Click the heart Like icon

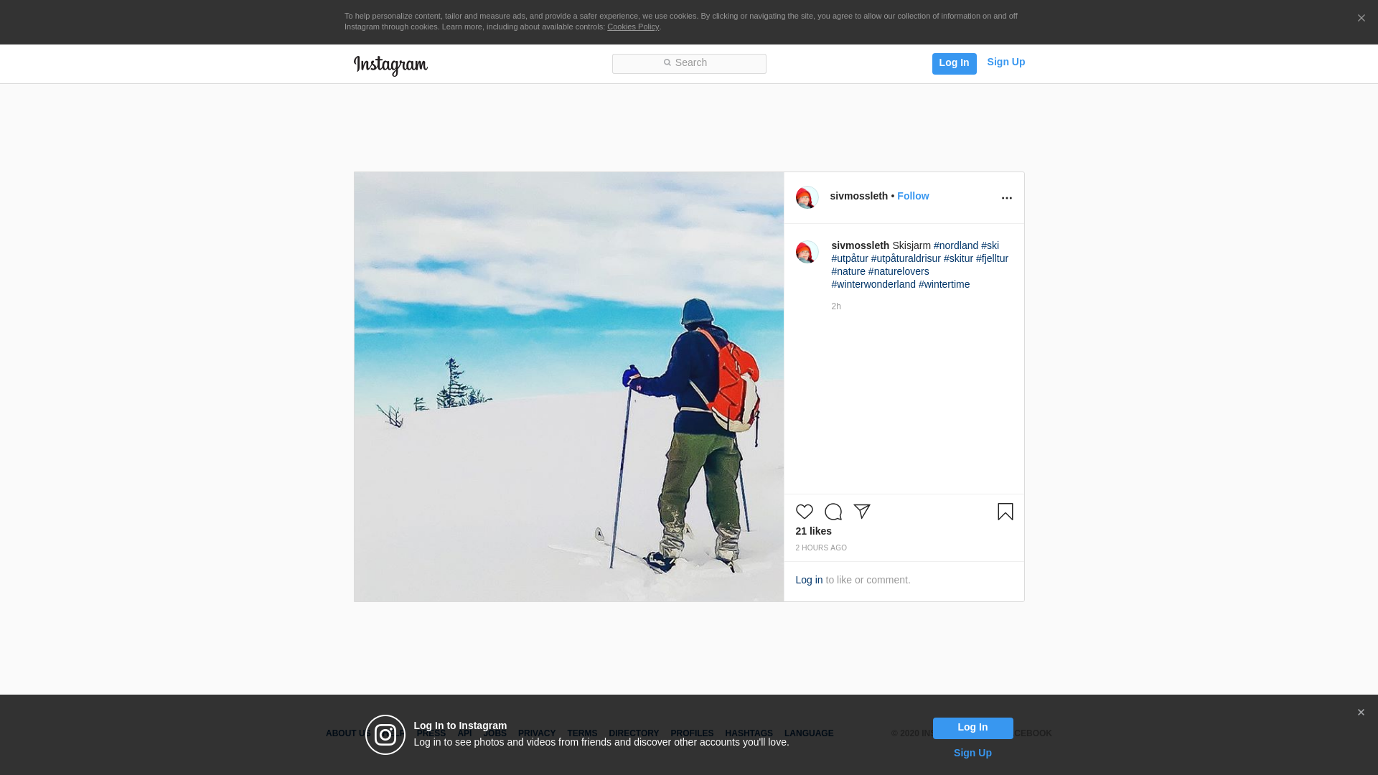[x=804, y=512]
